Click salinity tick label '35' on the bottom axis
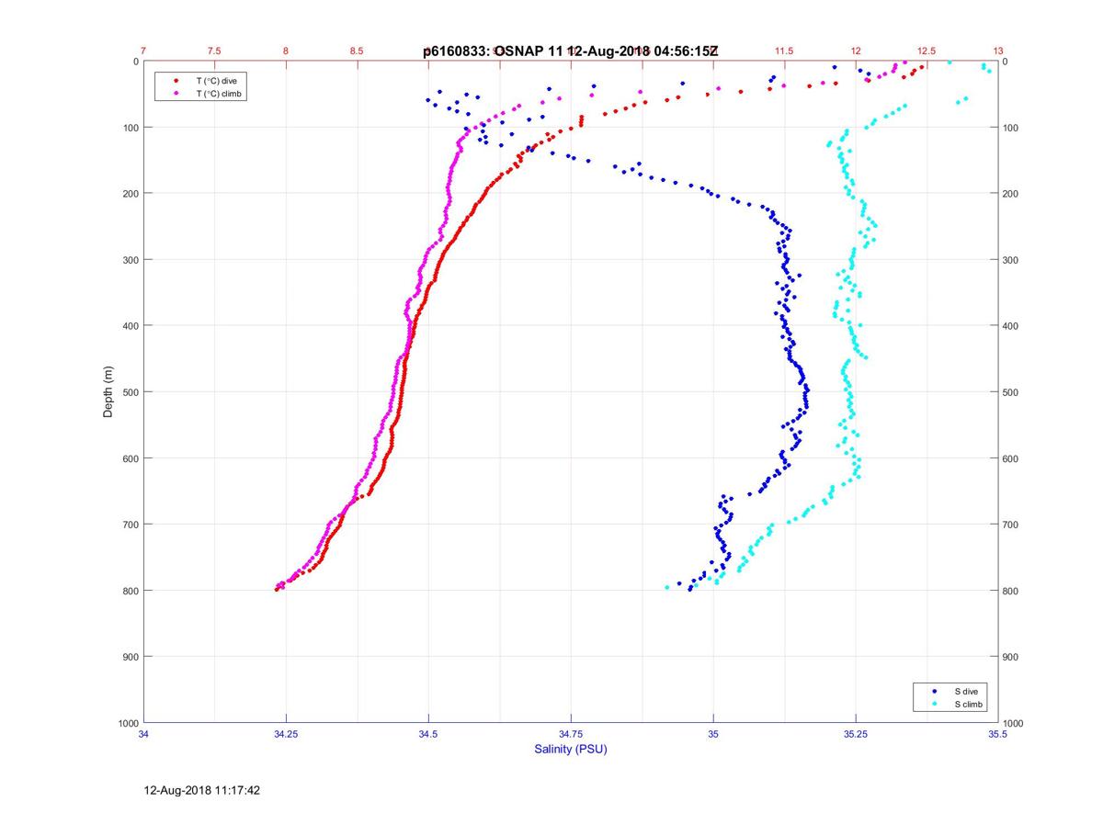 pos(713,734)
